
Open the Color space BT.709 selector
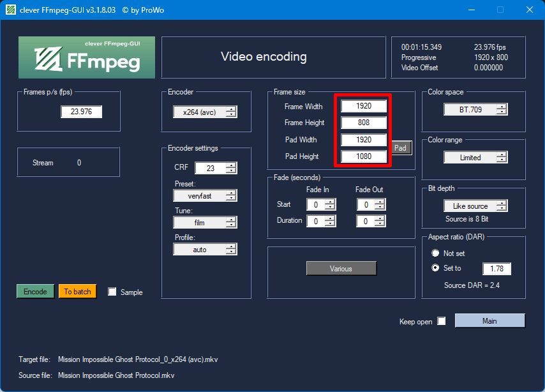(x=475, y=110)
